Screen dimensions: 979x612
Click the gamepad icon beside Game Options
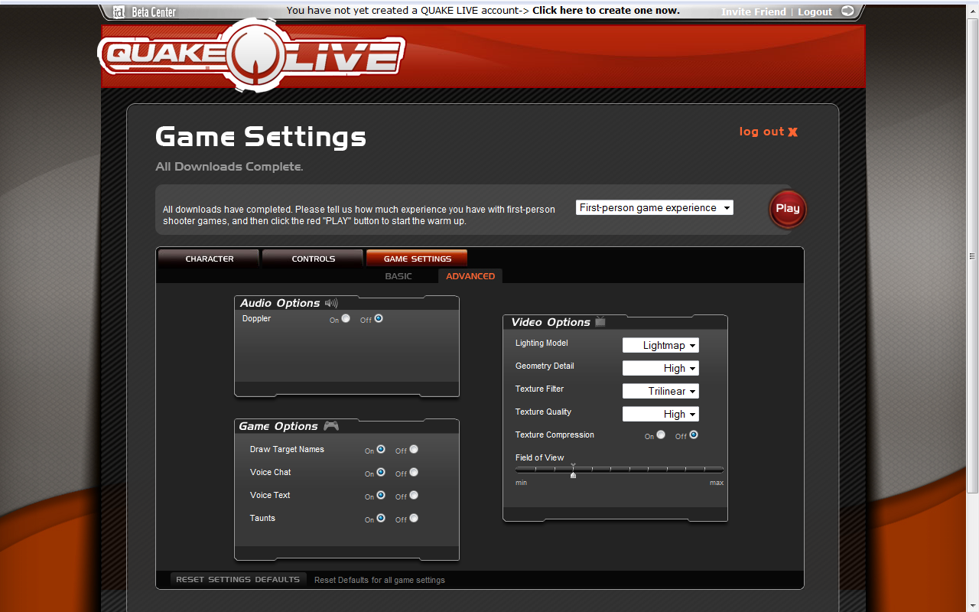[331, 426]
